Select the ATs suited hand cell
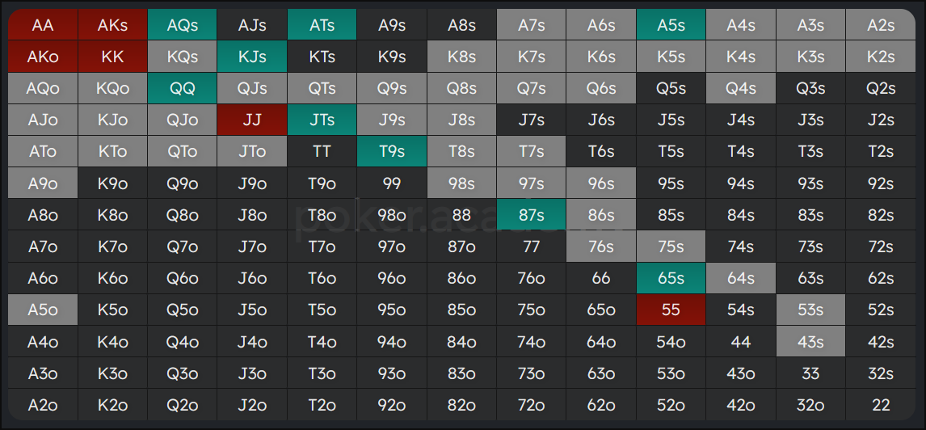This screenshot has height=430, width=926. tap(322, 25)
